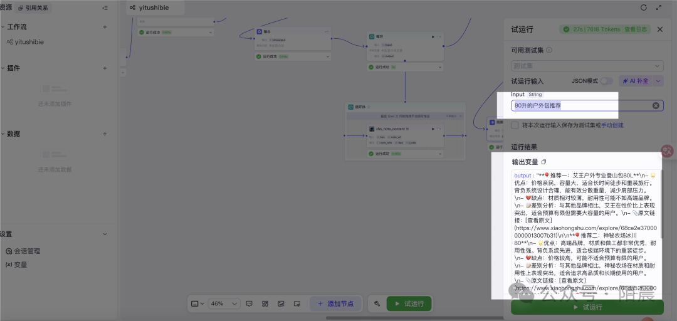677x321 pixels.
Task: Click the comment icon in bottom toolbar
Action: (x=249, y=303)
